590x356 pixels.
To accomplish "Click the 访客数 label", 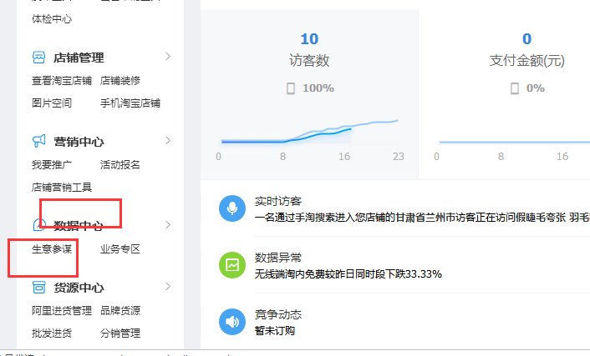I will 309,60.
